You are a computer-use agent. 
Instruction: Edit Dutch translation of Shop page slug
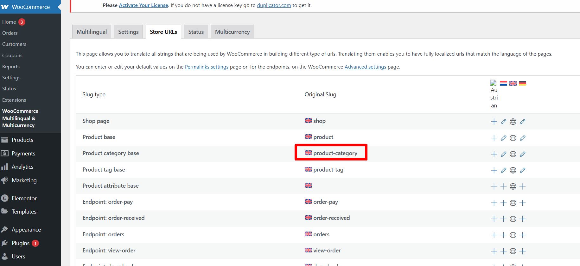(503, 122)
